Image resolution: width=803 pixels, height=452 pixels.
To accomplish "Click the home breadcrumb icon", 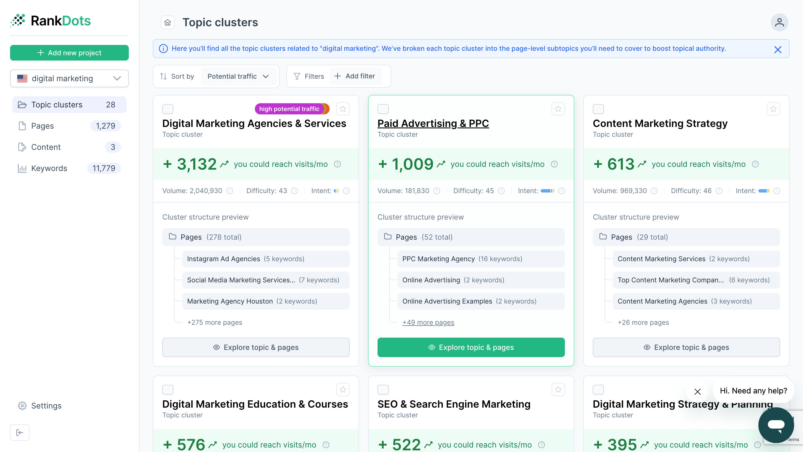I will (x=167, y=22).
